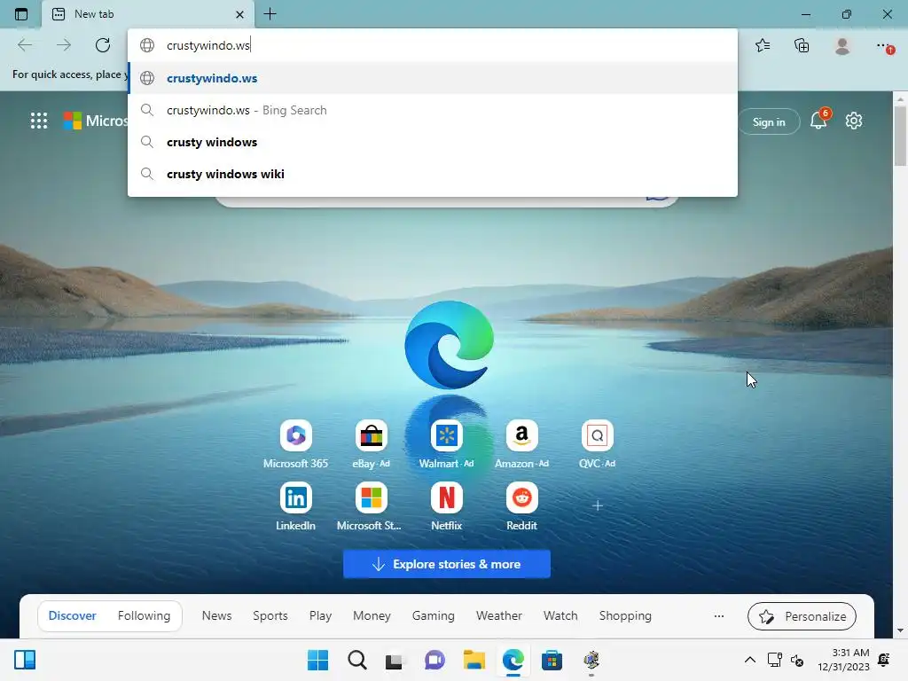Open Chat from the taskbar
This screenshot has height=681, width=908.
pos(434,660)
